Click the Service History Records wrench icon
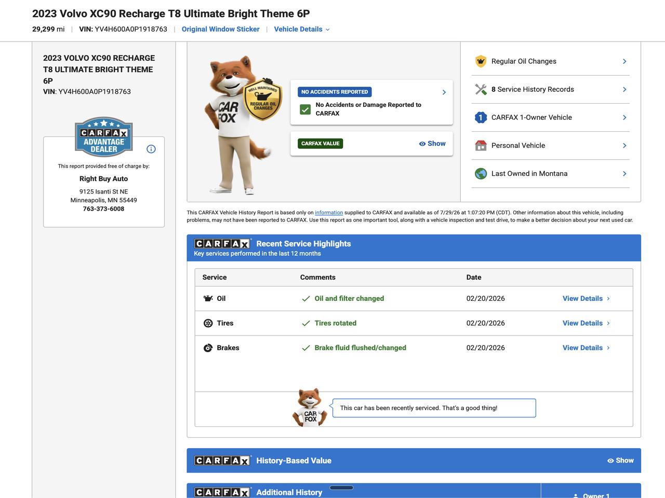The image size is (665, 498). (x=481, y=89)
